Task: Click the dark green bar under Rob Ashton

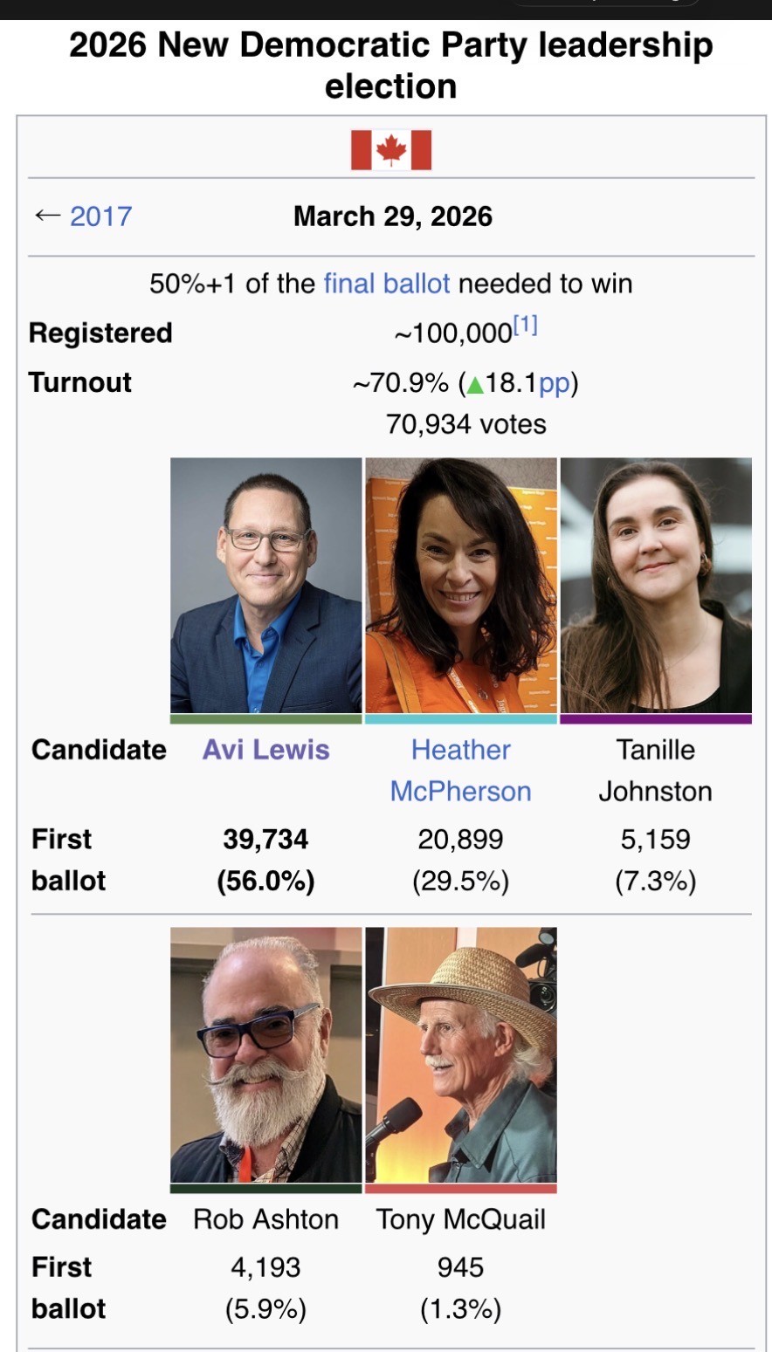Action: [265, 1189]
